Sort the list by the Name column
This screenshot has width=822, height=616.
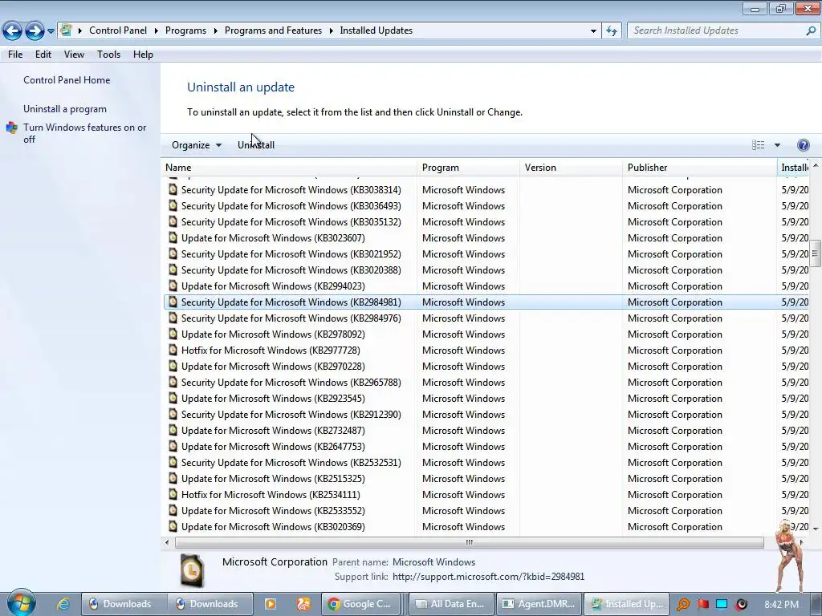point(289,168)
